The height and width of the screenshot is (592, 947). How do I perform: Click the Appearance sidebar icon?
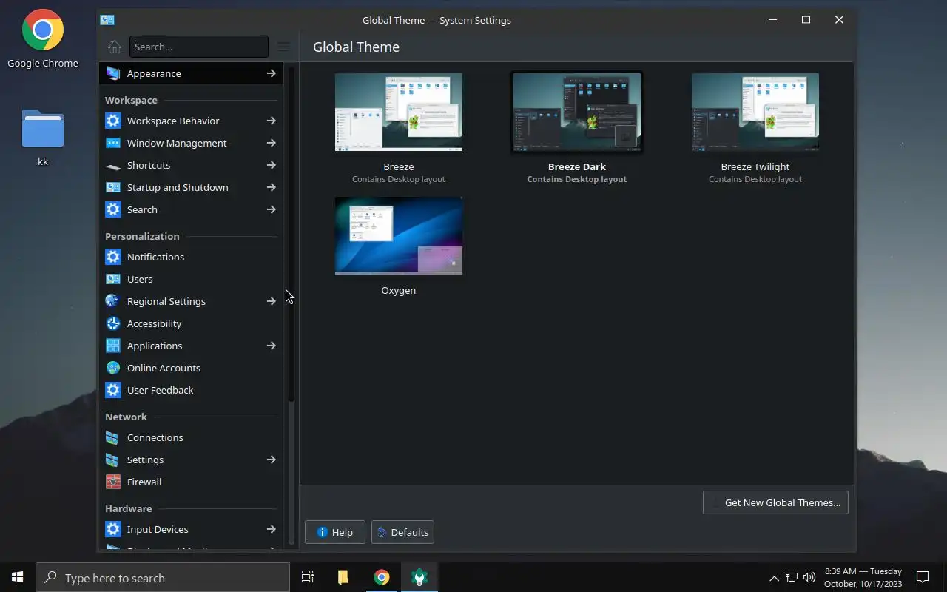click(112, 73)
